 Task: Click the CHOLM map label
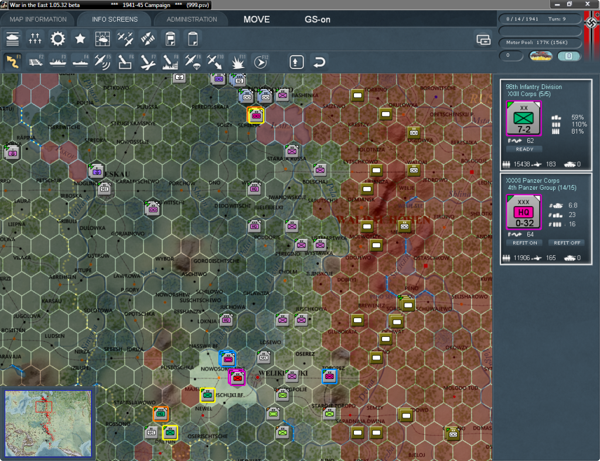288,272
